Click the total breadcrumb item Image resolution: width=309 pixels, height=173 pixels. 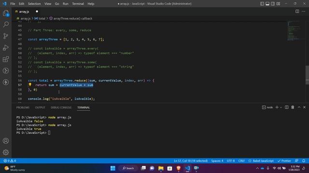[40, 18]
